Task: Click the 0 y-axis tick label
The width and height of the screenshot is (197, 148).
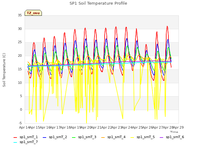Action: point(21,109)
